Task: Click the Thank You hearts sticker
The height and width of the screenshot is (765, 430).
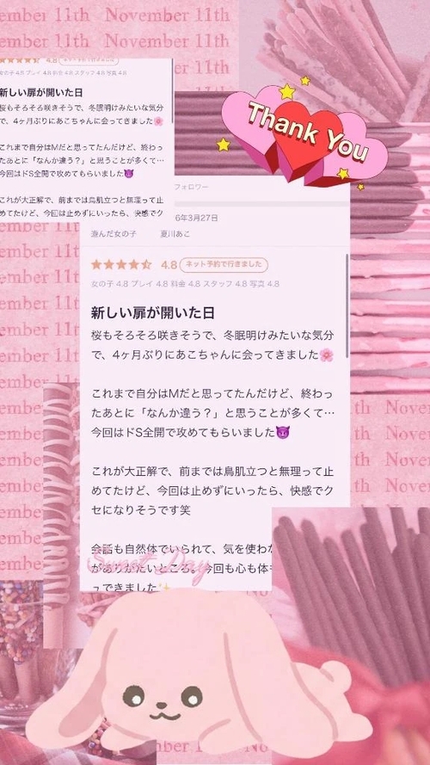Action: tap(304, 136)
